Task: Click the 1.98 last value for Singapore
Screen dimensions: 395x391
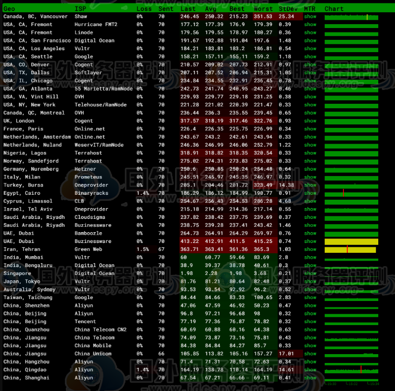Action: (x=186, y=273)
